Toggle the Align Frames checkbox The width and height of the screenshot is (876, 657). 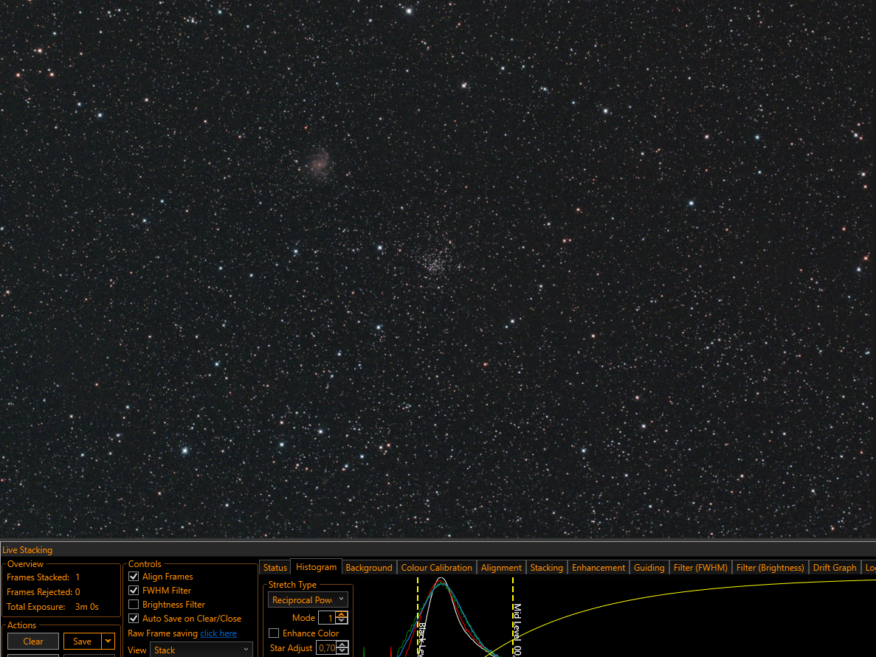(x=134, y=576)
